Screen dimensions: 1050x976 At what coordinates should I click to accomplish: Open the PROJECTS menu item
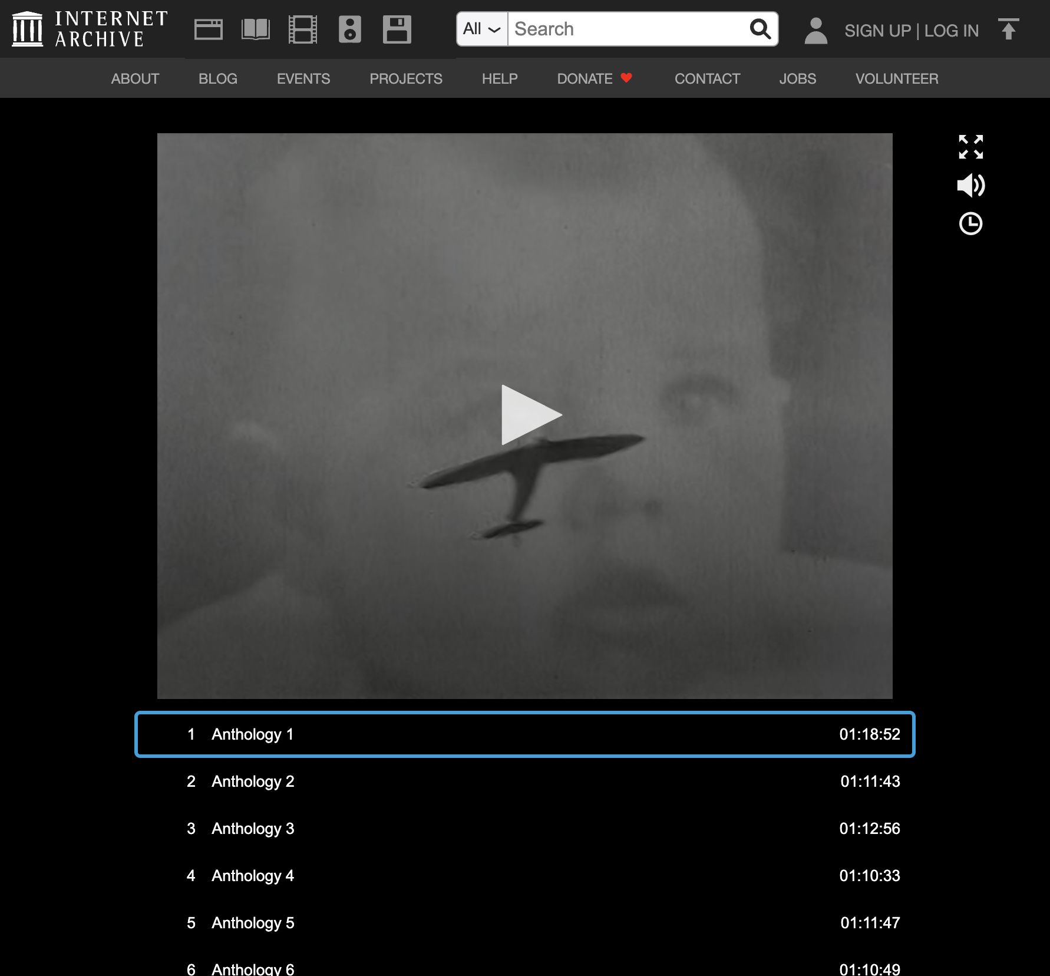[x=405, y=78]
